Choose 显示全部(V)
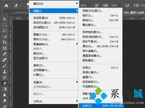Image resolution: width=145 pixels, height=108 pixels. [54, 58]
